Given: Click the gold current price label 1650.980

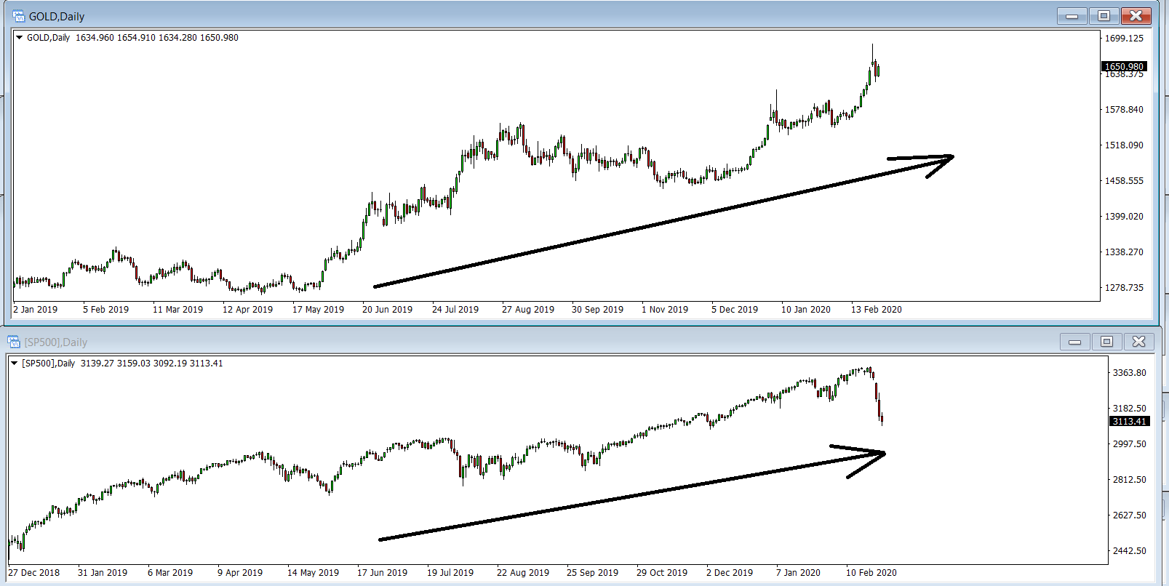Looking at the screenshot, I should [1124, 66].
